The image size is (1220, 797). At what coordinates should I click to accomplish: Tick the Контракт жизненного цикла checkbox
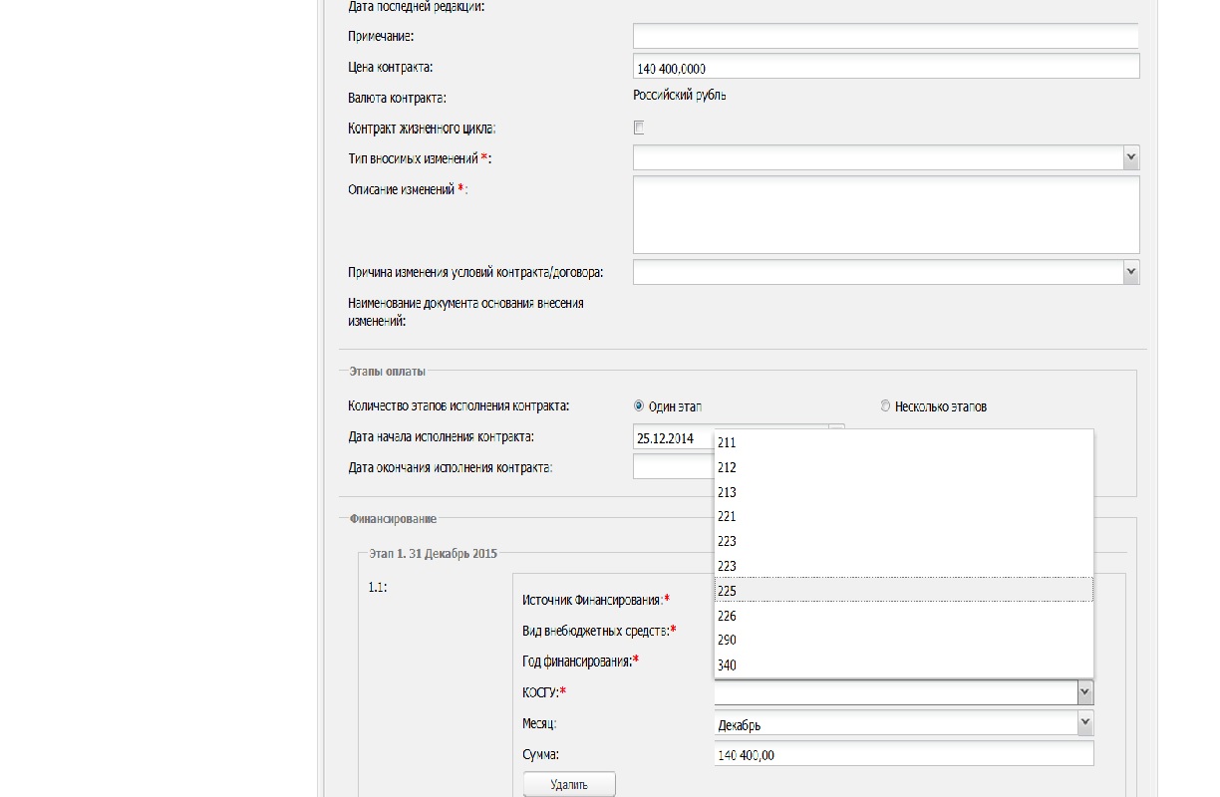pos(639,128)
